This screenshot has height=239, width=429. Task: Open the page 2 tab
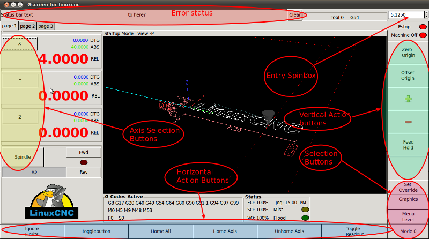click(x=27, y=26)
